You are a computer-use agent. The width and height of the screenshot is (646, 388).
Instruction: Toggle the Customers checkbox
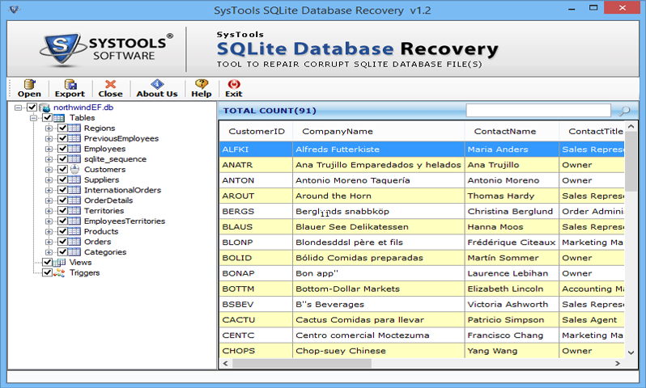coord(62,169)
